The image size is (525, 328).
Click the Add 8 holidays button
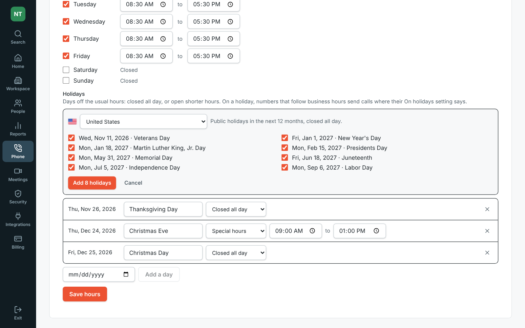(x=92, y=183)
